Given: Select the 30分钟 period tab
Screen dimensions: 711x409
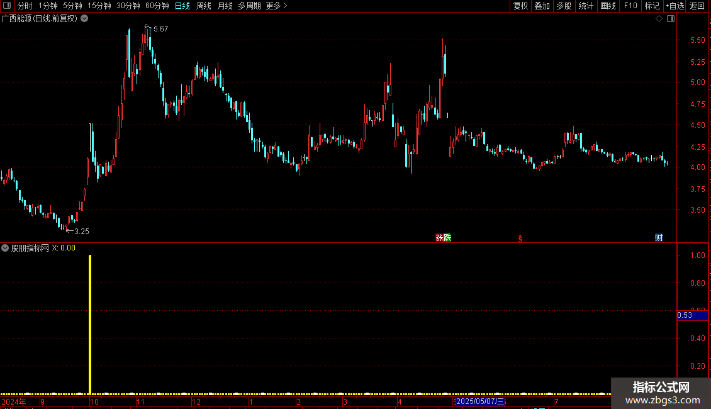Looking at the screenshot, I should click(128, 6).
